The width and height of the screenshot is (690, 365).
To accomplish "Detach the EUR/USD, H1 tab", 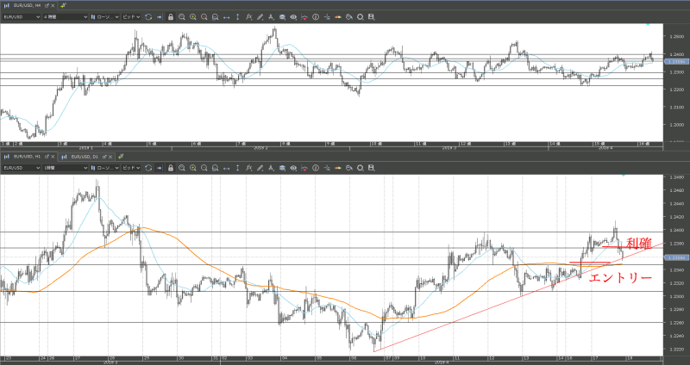I will (47, 157).
